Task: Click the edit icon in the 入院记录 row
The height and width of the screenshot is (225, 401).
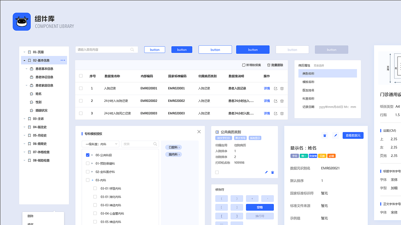Action: [x=276, y=88]
